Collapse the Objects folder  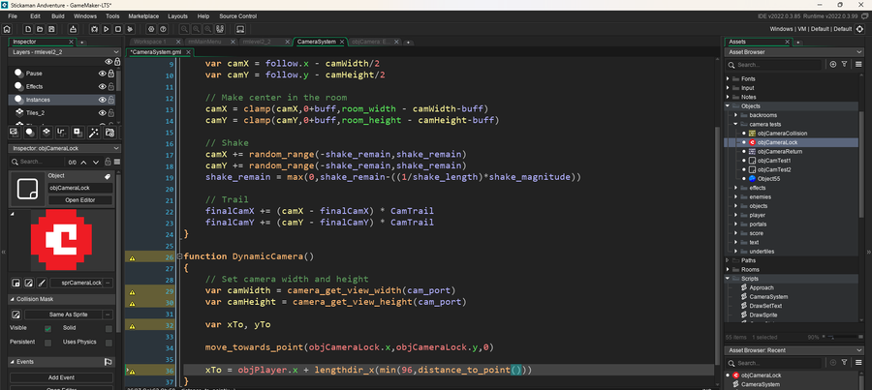pos(728,105)
